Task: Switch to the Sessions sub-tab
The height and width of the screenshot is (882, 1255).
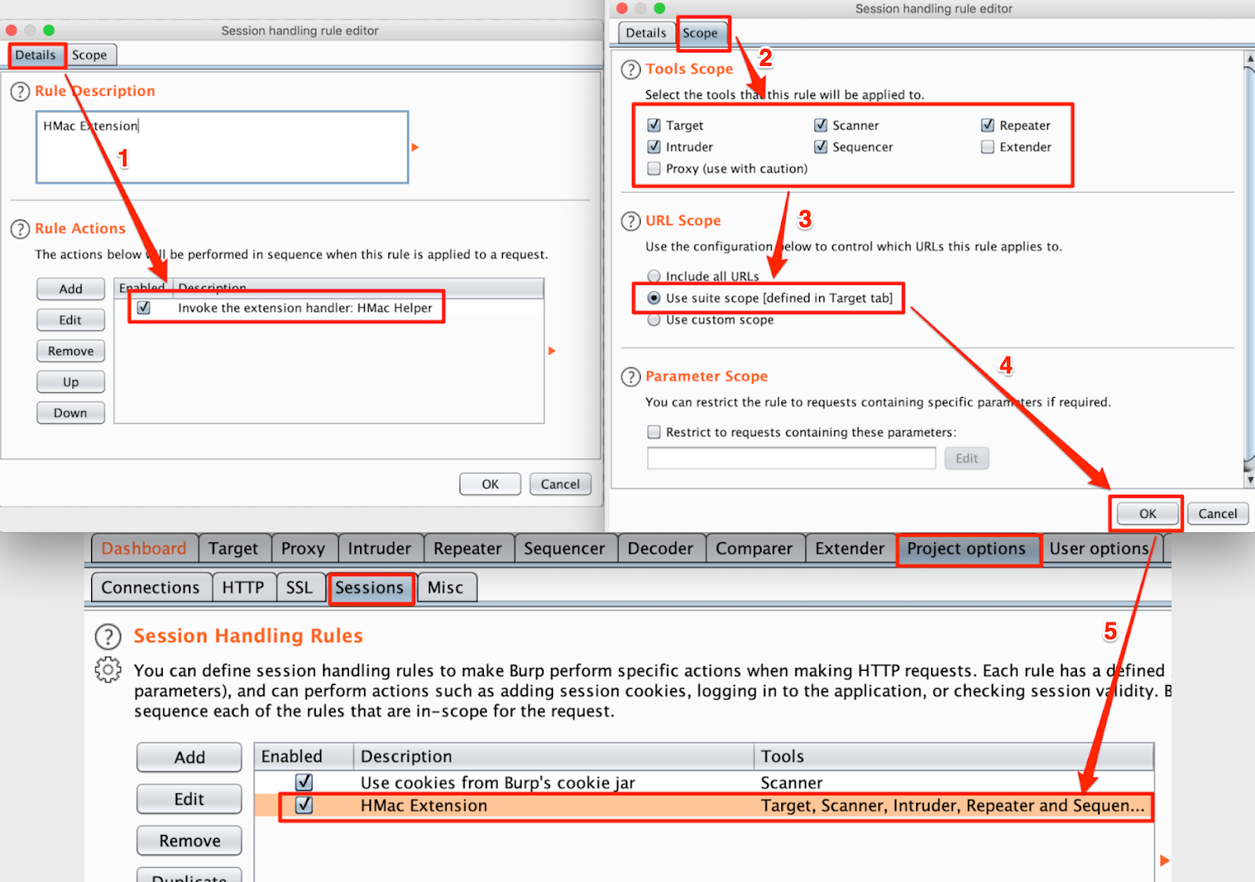Action: (369, 588)
